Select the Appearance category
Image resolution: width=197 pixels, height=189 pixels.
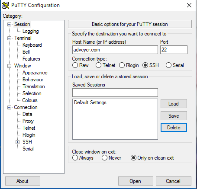tap(35, 73)
